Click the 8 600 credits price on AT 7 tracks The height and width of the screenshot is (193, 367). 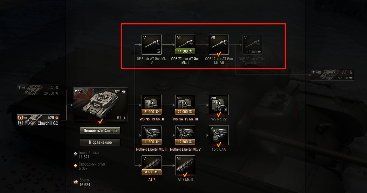click(151, 172)
